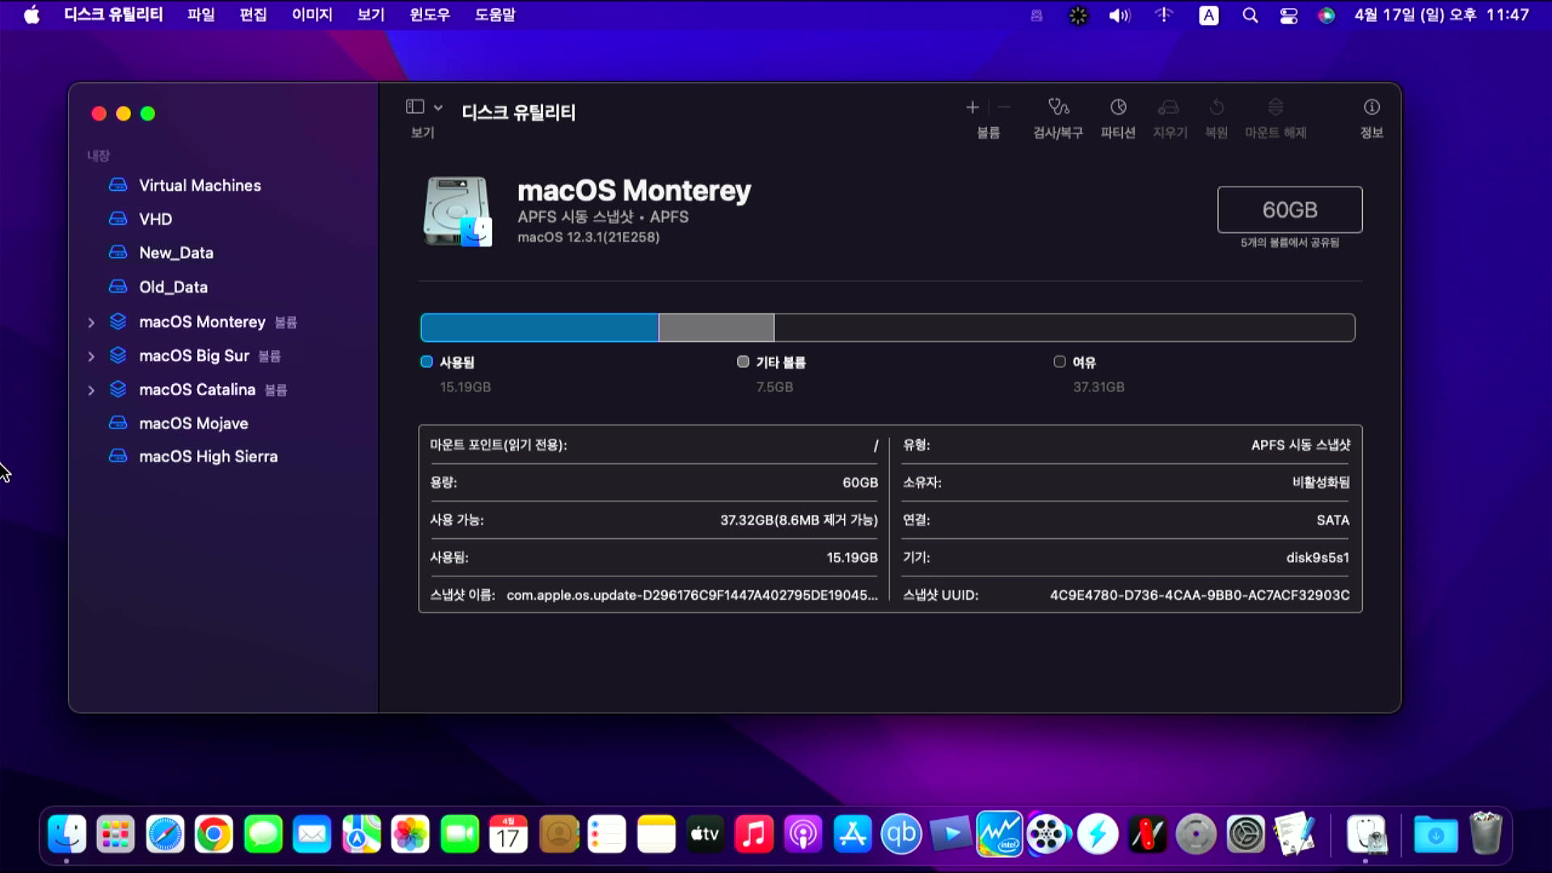
Task: Click the blue used-space bar segment
Action: [539, 327]
